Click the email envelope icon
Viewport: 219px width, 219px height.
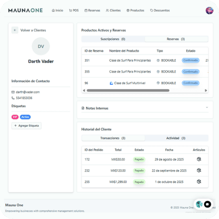(13, 92)
